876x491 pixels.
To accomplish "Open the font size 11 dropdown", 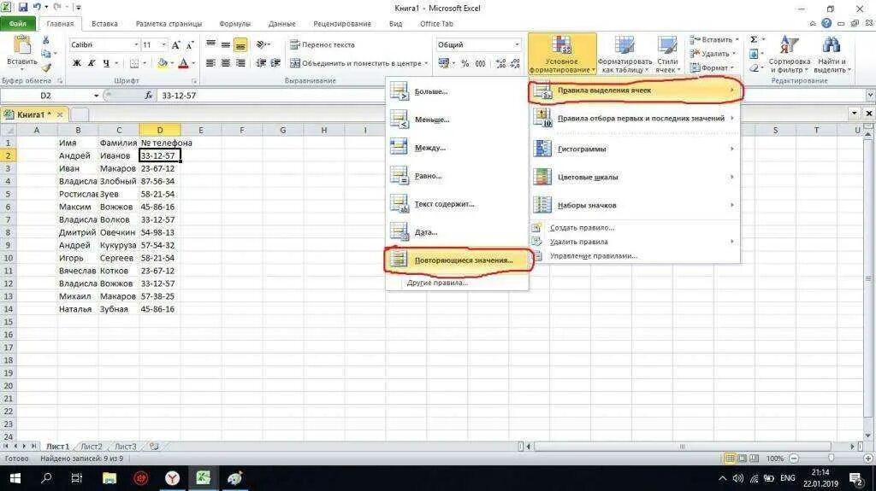I will [x=163, y=44].
